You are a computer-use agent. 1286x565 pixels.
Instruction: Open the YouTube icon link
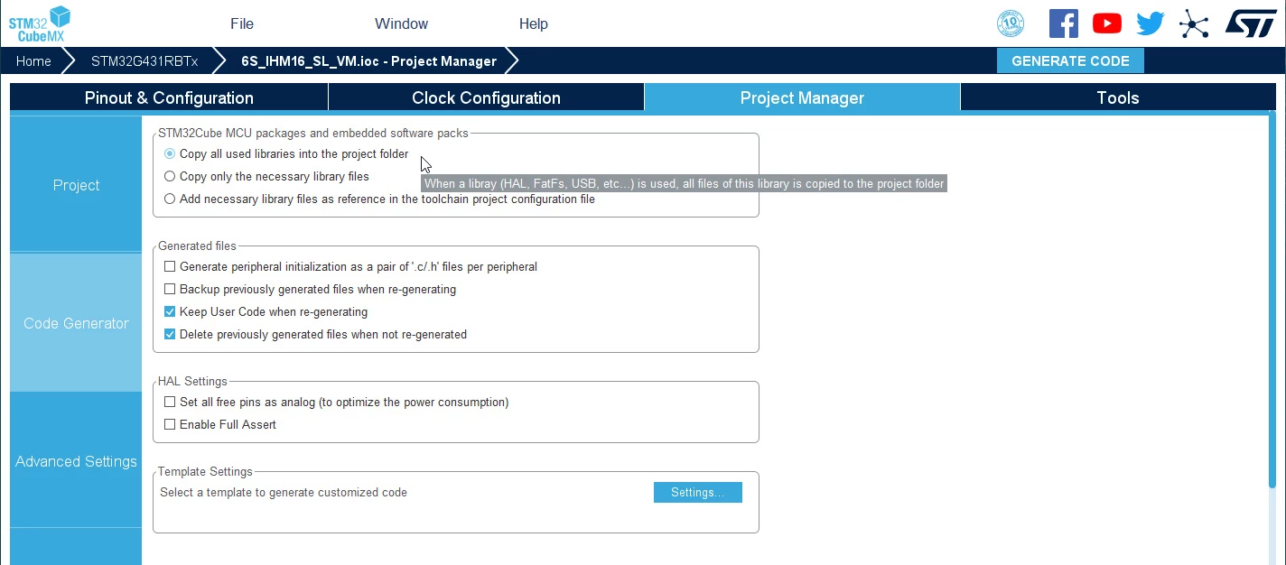tap(1106, 23)
